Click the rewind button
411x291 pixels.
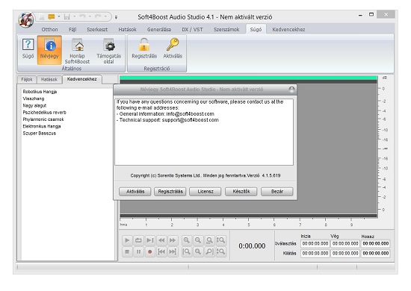161,240
